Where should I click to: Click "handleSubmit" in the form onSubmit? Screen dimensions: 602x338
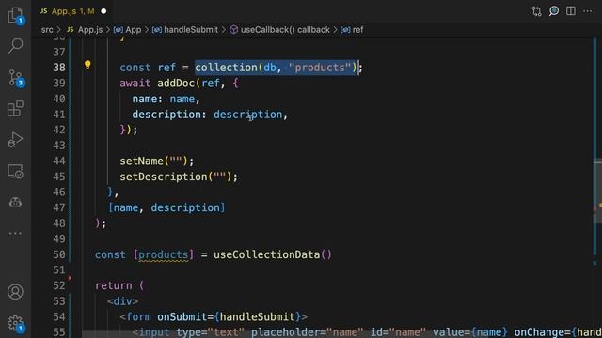[257, 317]
